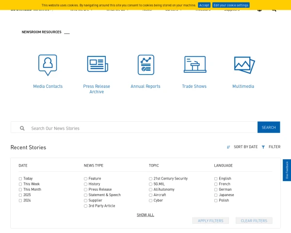This screenshot has height=233, width=291.
Task: Click the magnifier icon in the news search bar
Action: coord(22,128)
